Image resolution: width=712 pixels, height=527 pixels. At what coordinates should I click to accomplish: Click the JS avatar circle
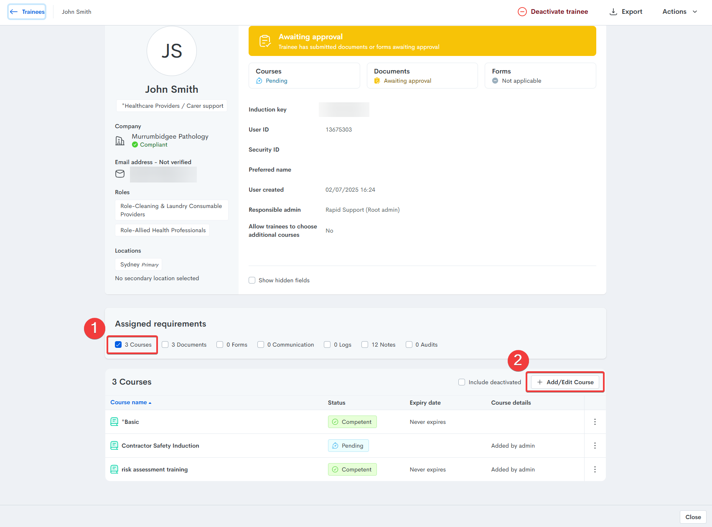[x=172, y=51]
